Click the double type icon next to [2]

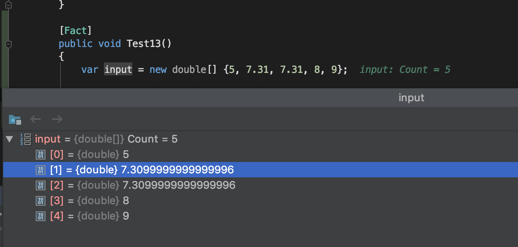tap(40, 185)
